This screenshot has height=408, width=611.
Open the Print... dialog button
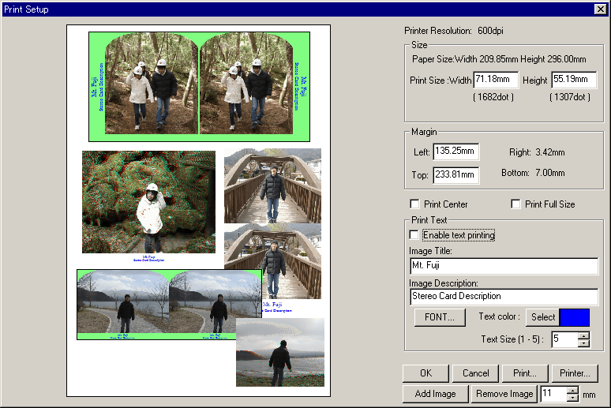tap(523, 373)
